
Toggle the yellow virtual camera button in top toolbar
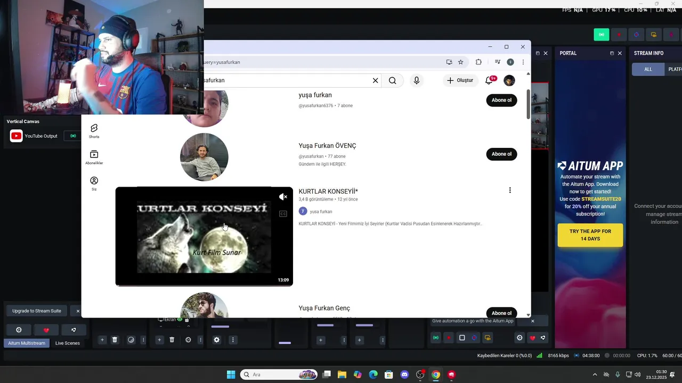[654, 35]
